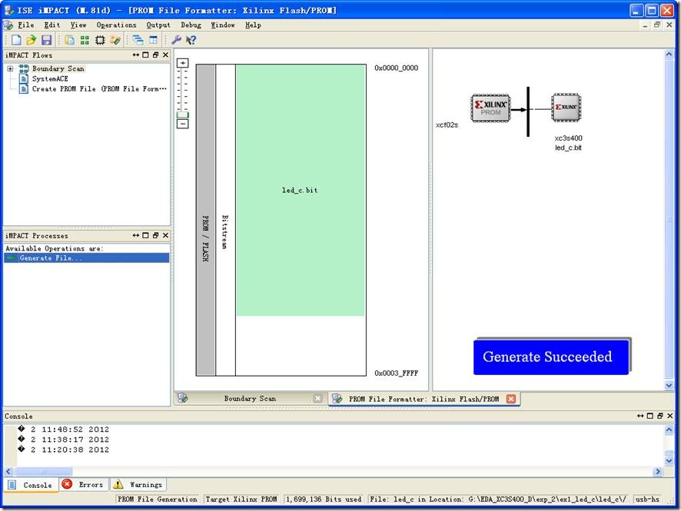Float the iMPACT Processes panel
The image size is (681, 511).
155,236
